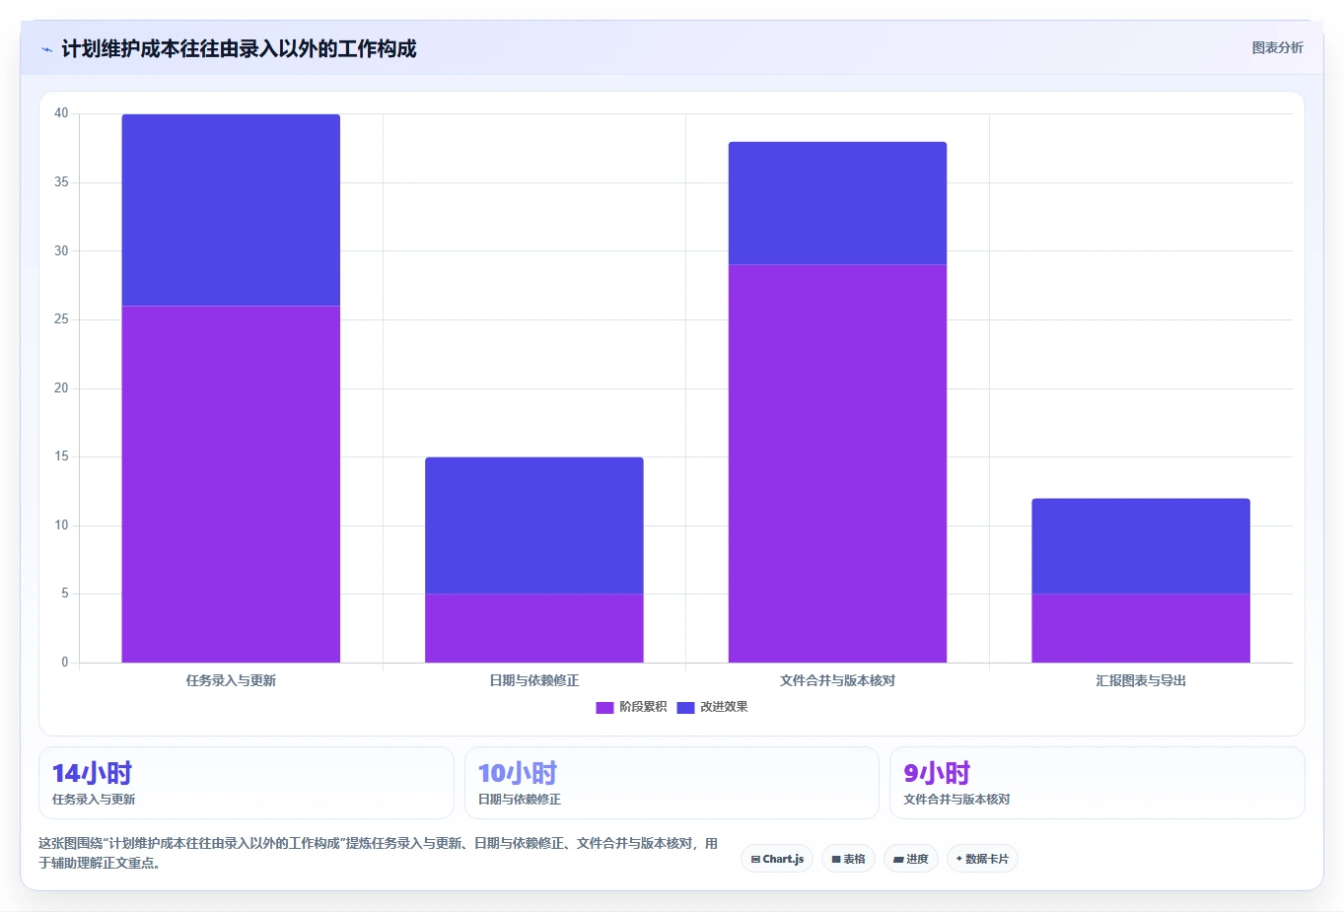Click the 图表分析 label in the header
Viewport: 1344px width, 912px height.
[x=1277, y=47]
